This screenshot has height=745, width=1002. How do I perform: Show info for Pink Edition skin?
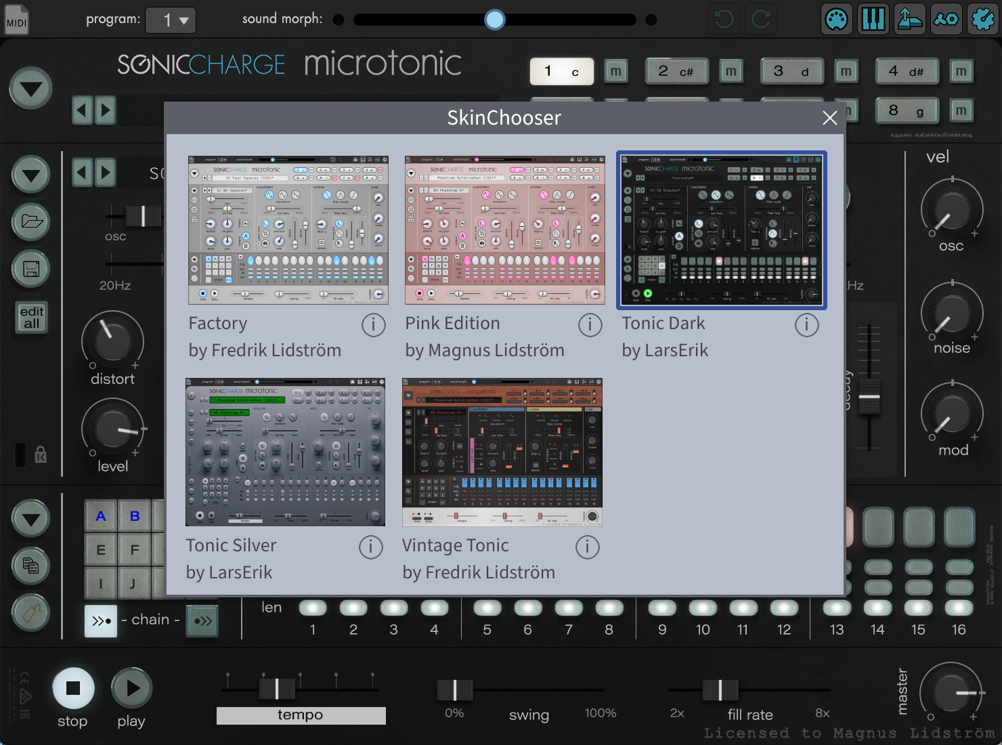tap(590, 325)
